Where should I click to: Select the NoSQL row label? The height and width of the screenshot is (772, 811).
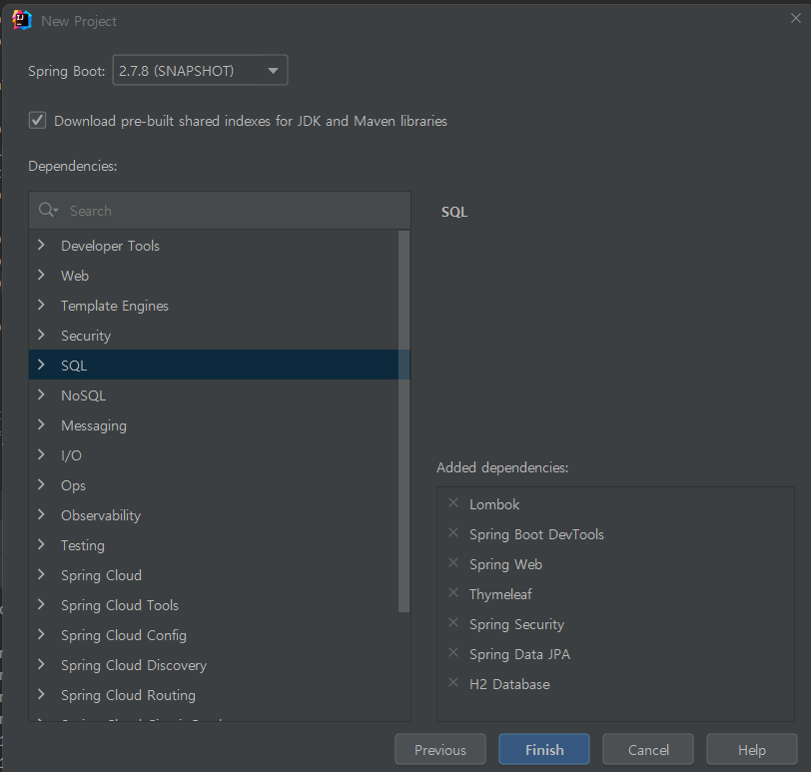coord(83,395)
